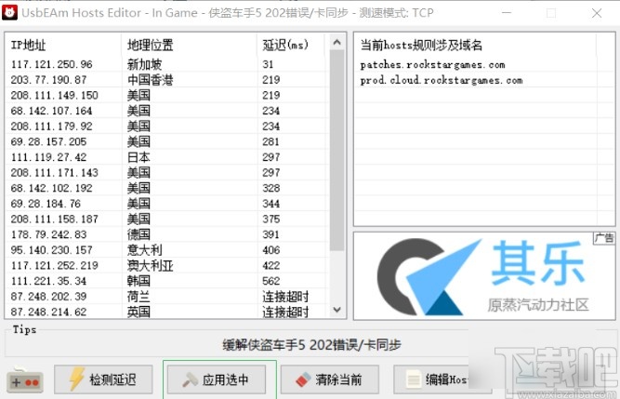
Task: Click the 应用选中 apply selected button
Action: (217, 379)
